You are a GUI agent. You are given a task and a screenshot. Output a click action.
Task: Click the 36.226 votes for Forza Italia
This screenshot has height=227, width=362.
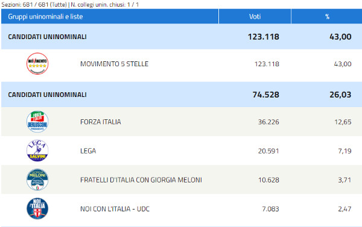tap(268, 122)
